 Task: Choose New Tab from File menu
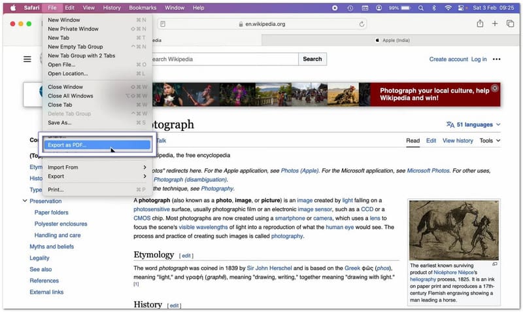[x=97, y=38]
